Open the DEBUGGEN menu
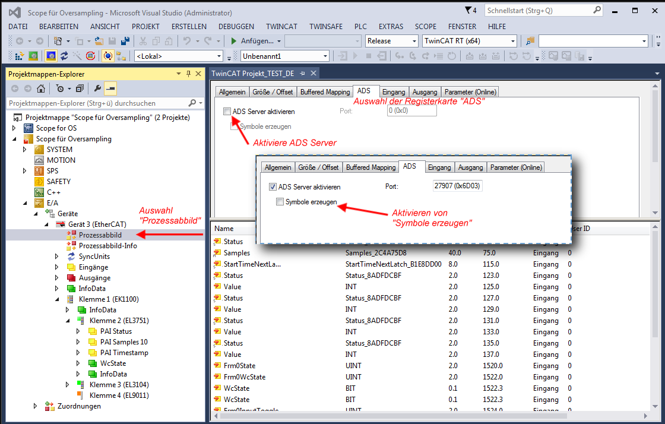 [x=236, y=26]
